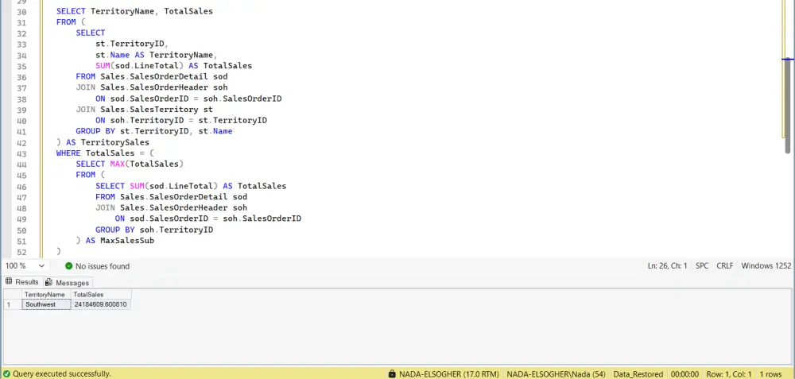Select the 24184609.600810 cell
Image resolution: width=795 pixels, height=379 pixels.
tap(101, 304)
